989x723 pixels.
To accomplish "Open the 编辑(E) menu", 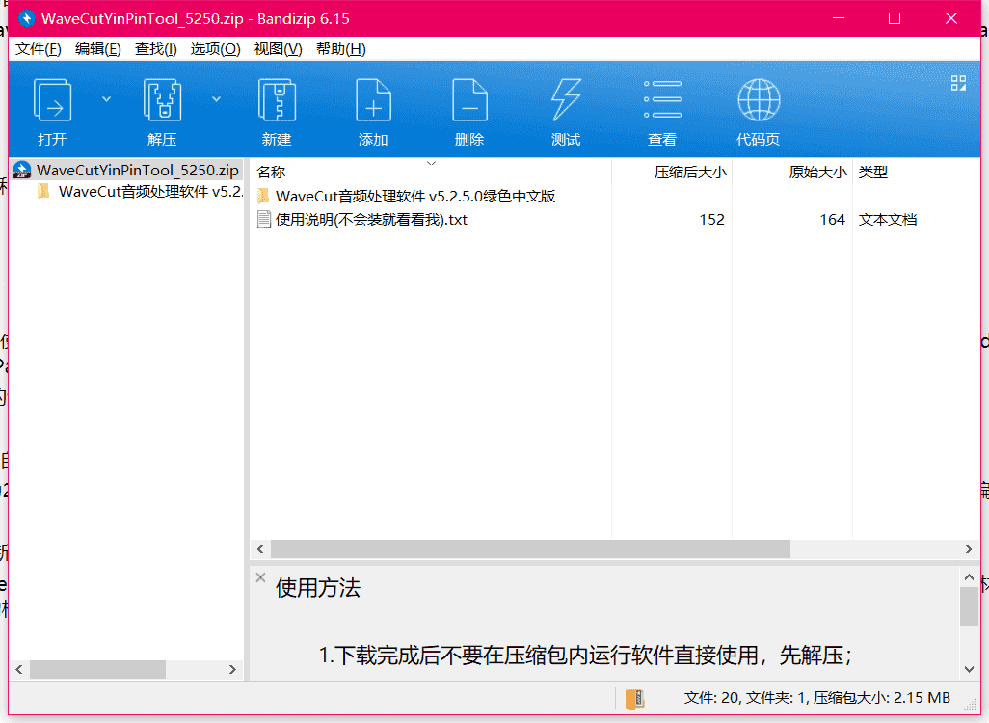I will [97, 49].
